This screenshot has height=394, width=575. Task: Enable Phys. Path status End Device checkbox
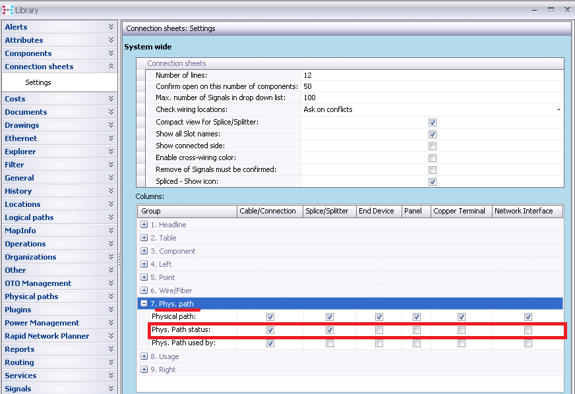379,330
